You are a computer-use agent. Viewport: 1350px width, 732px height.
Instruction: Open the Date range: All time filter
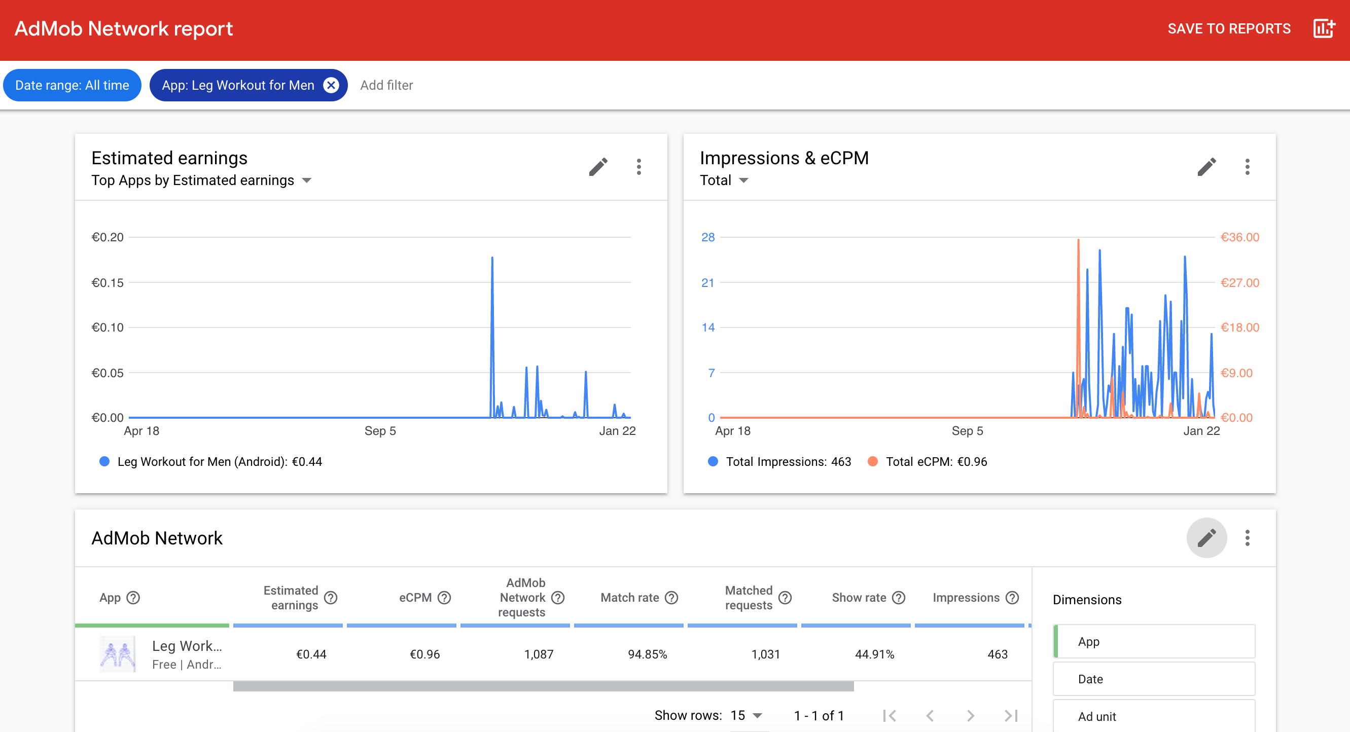point(72,85)
